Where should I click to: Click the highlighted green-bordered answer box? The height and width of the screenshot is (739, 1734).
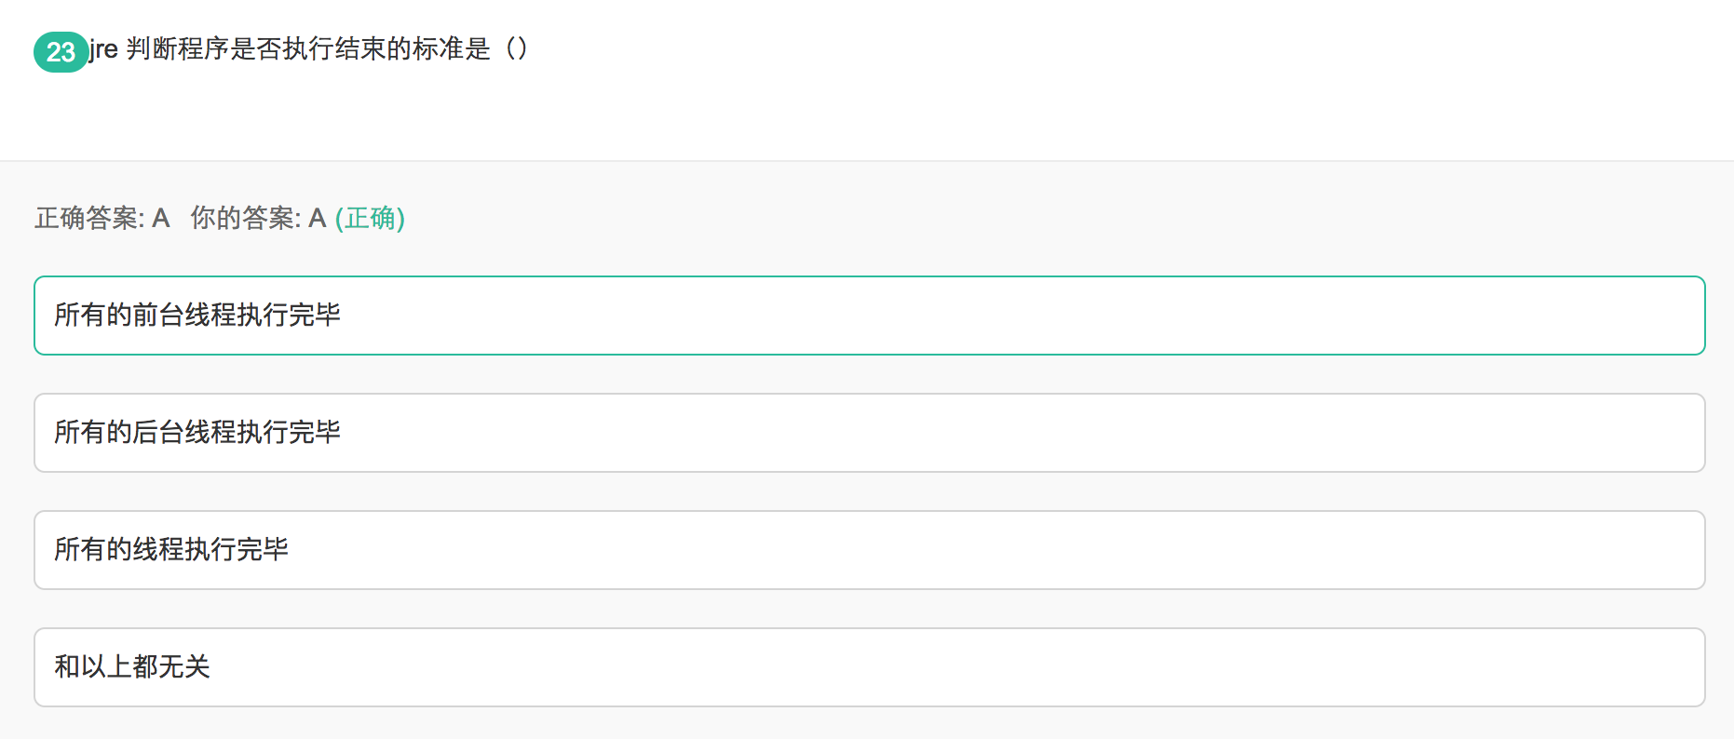(x=869, y=316)
